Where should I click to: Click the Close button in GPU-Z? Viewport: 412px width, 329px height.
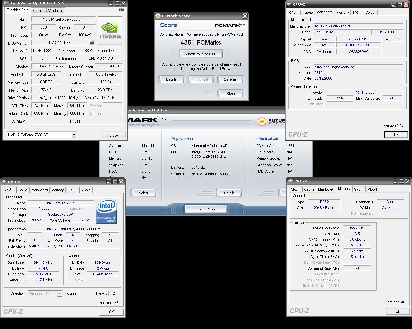pos(114,135)
